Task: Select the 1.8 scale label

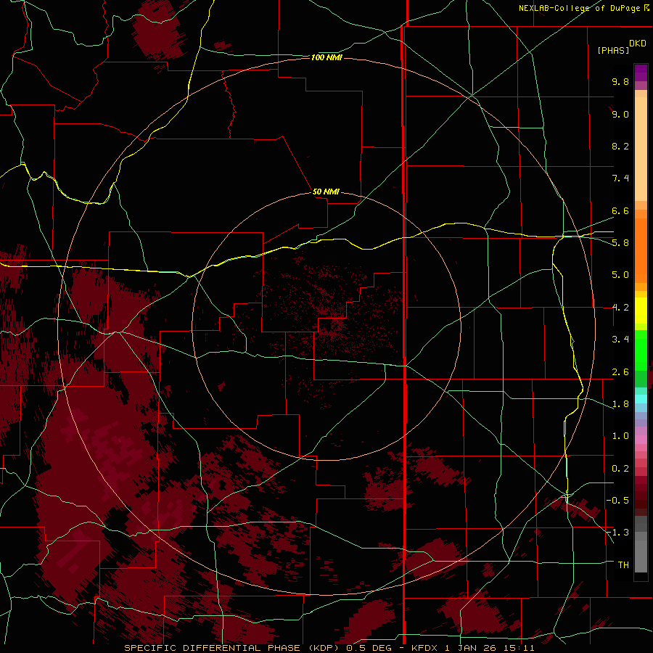Action: pos(620,404)
